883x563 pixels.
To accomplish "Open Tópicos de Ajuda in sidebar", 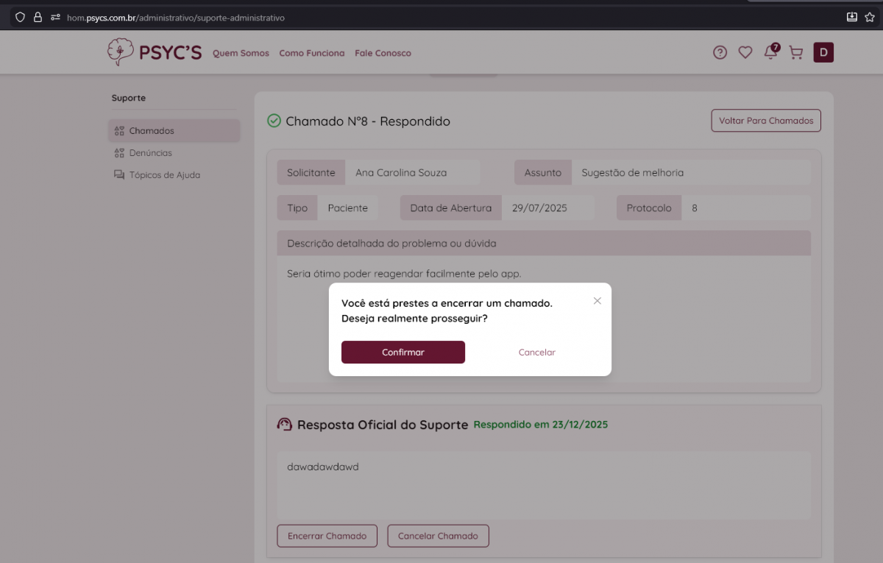I will [x=164, y=175].
